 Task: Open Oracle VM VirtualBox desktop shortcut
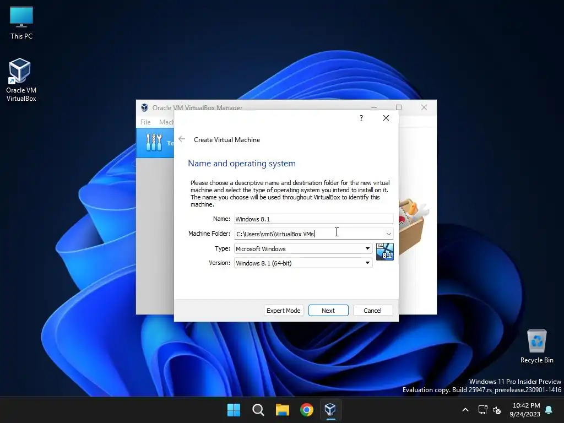21,80
